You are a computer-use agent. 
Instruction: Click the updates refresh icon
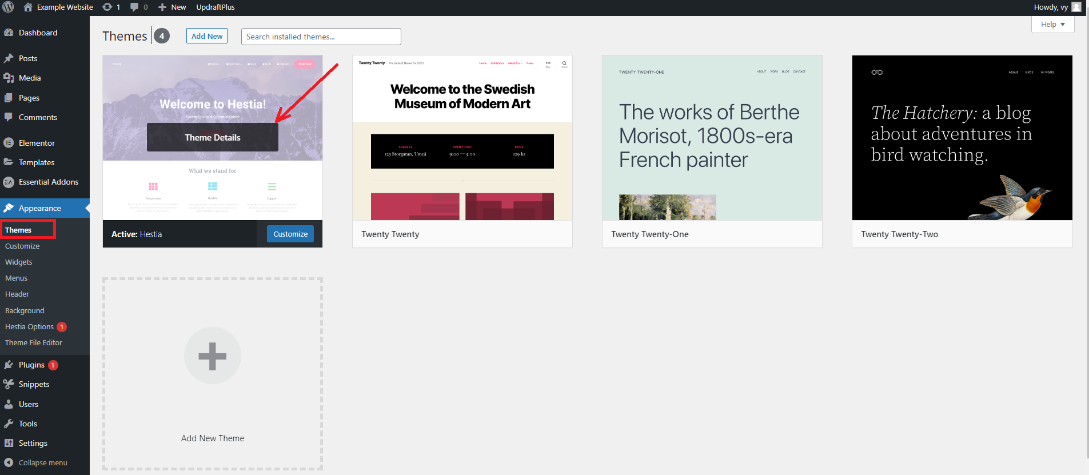click(x=107, y=7)
